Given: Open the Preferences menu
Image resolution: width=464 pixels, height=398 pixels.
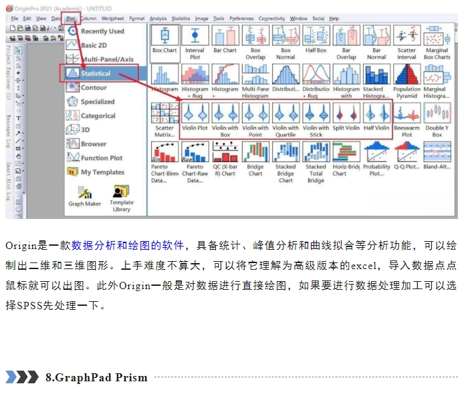Looking at the screenshot, I should 241,18.
